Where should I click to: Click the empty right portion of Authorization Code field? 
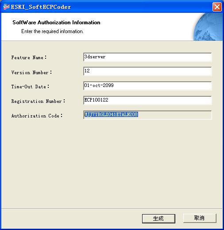(x=175, y=115)
